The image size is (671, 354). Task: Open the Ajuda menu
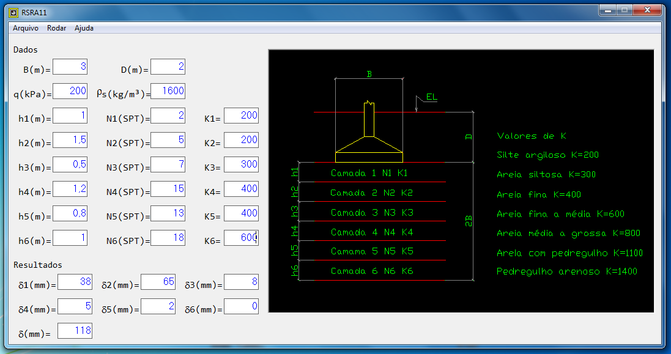84,28
